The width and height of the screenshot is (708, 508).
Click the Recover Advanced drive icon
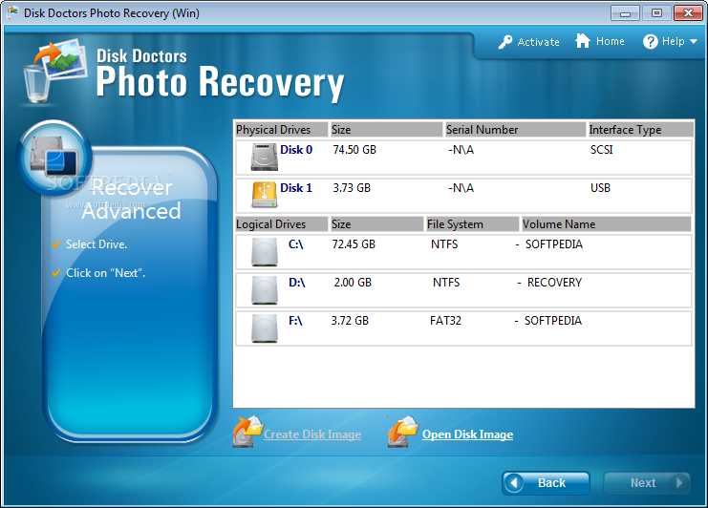point(54,158)
